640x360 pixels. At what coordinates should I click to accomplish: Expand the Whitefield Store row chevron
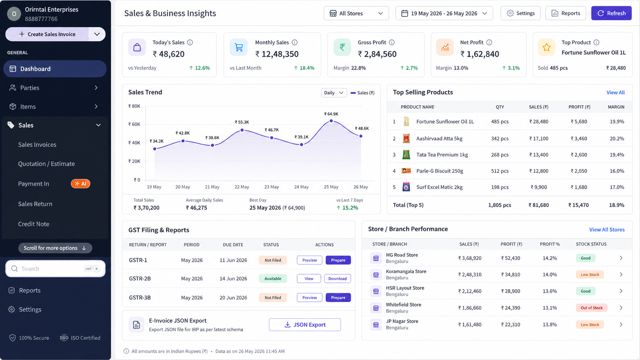pos(621,308)
